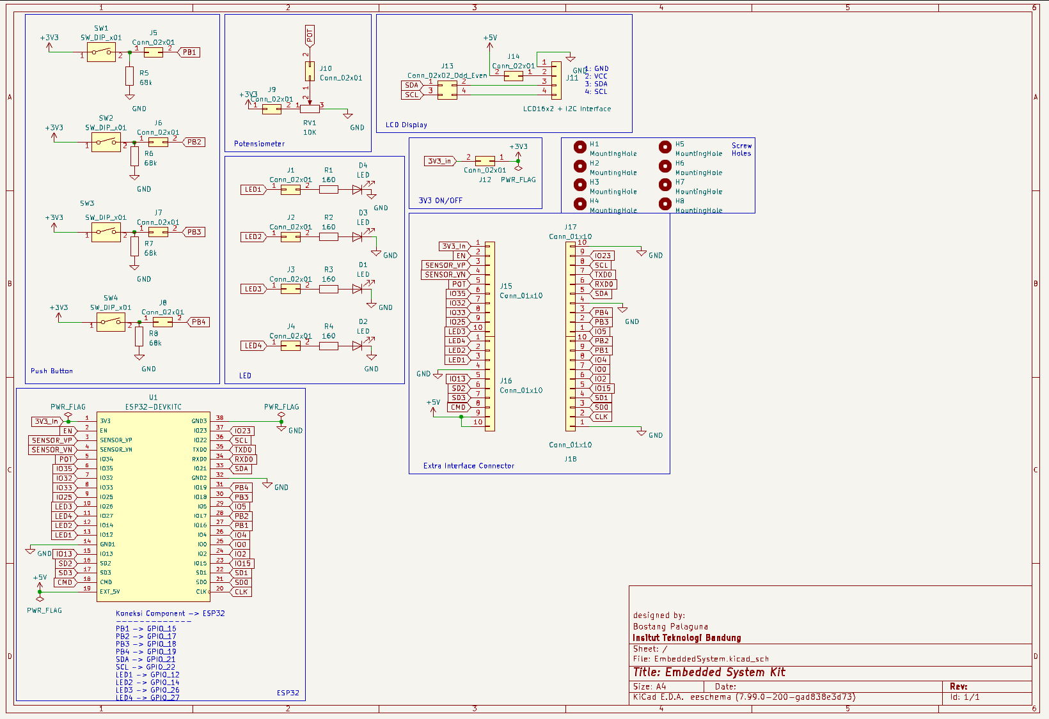Select the H8 MountingHole symbol
The width and height of the screenshot is (1049, 719).
point(665,204)
